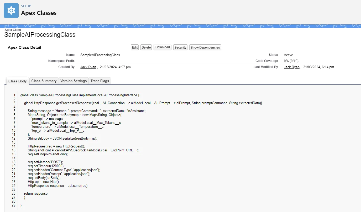Click Show Dependencies button
The width and height of the screenshot is (361, 212).
pyautogui.click(x=205, y=47)
